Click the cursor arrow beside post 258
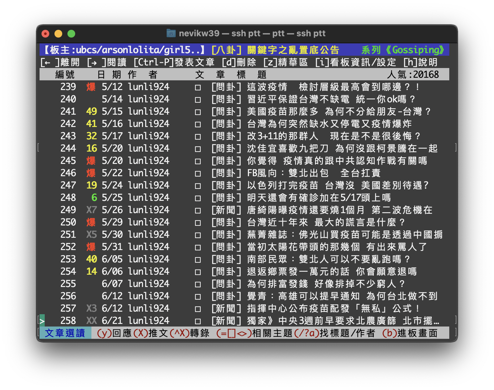The height and width of the screenshot is (390, 494). 42,321
